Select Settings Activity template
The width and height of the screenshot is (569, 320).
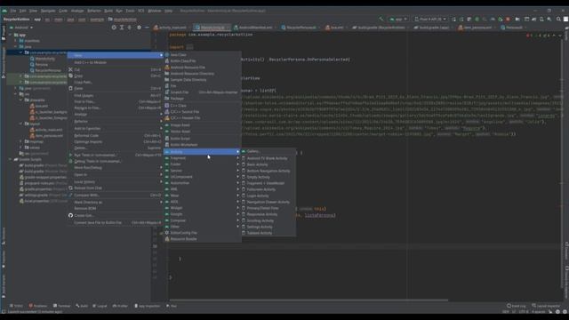click(x=268, y=227)
